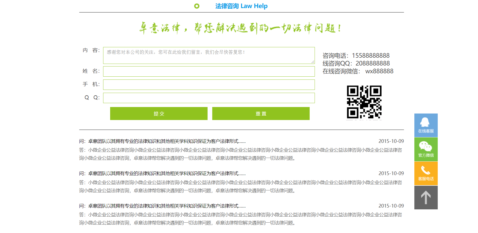Click the QQ number input field
The height and width of the screenshot is (233, 478).
(x=209, y=98)
